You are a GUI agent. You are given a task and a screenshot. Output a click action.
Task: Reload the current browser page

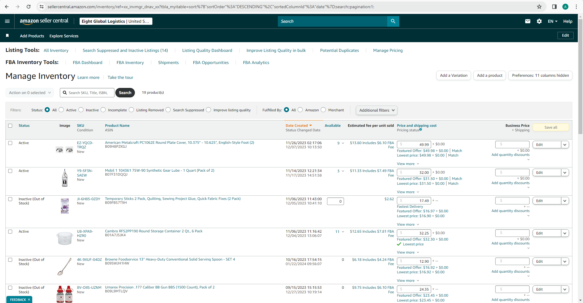click(x=29, y=7)
